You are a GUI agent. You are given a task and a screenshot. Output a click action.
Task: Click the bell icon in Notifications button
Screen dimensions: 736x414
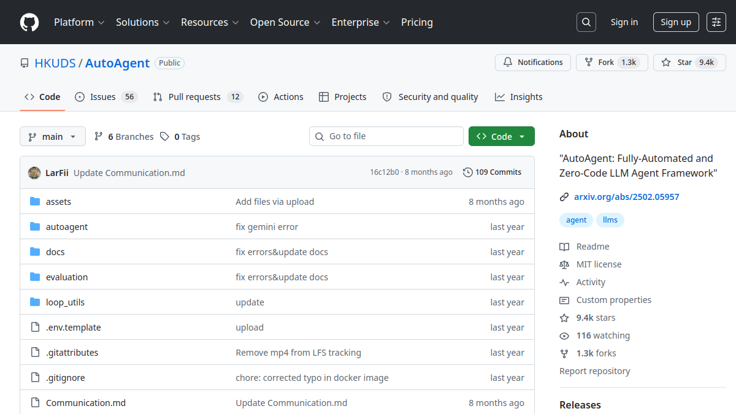click(508, 63)
